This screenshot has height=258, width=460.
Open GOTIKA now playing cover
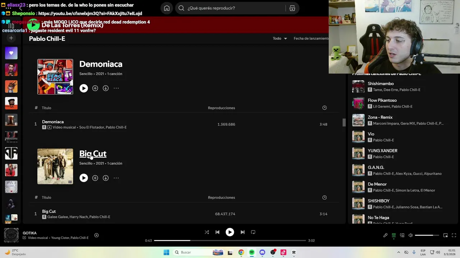(x=11, y=235)
